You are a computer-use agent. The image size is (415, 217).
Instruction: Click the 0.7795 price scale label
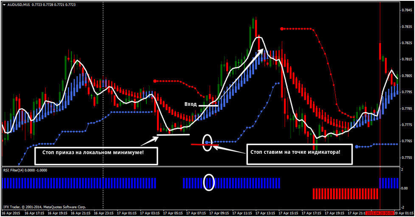click(406, 92)
